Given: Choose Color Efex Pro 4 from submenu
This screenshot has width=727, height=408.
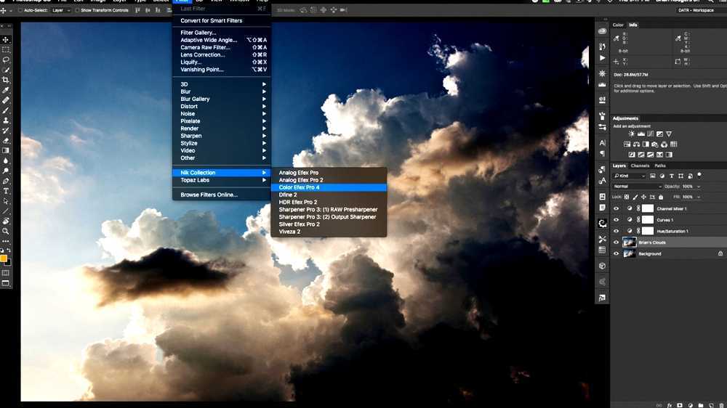Looking at the screenshot, I should (329, 187).
